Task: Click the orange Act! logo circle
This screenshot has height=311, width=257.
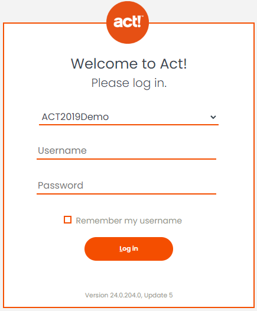Action: [128, 22]
